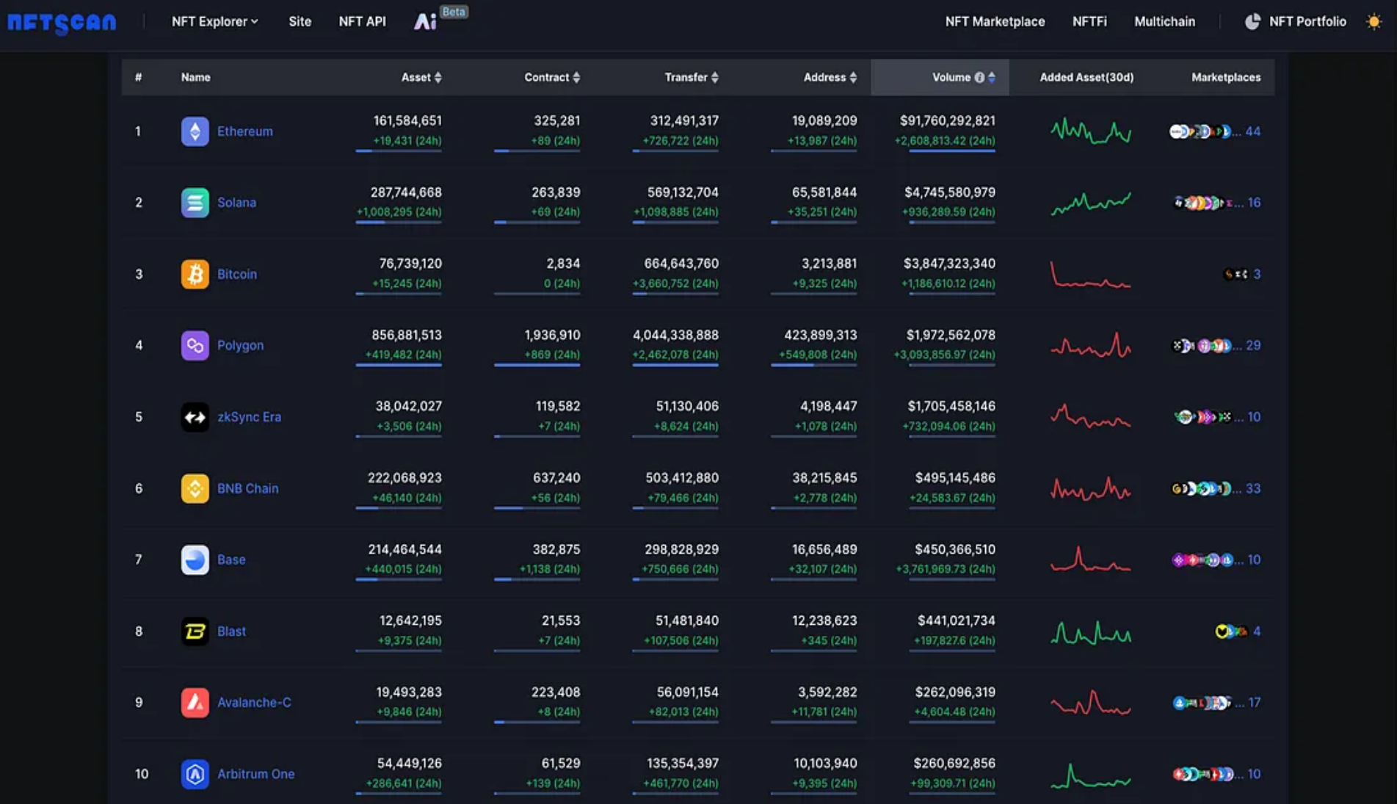Viewport: 1397px width, 804px height.
Task: Click Ethereum's 30-day added asset sparkline
Action: tap(1091, 131)
